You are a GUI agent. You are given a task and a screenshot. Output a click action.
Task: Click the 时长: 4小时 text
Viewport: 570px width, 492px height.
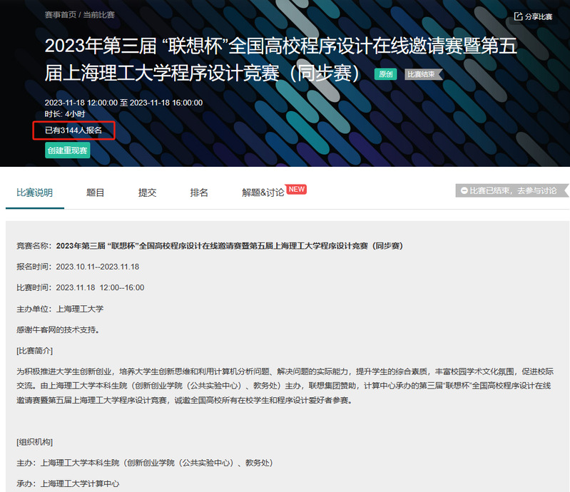tap(65, 114)
